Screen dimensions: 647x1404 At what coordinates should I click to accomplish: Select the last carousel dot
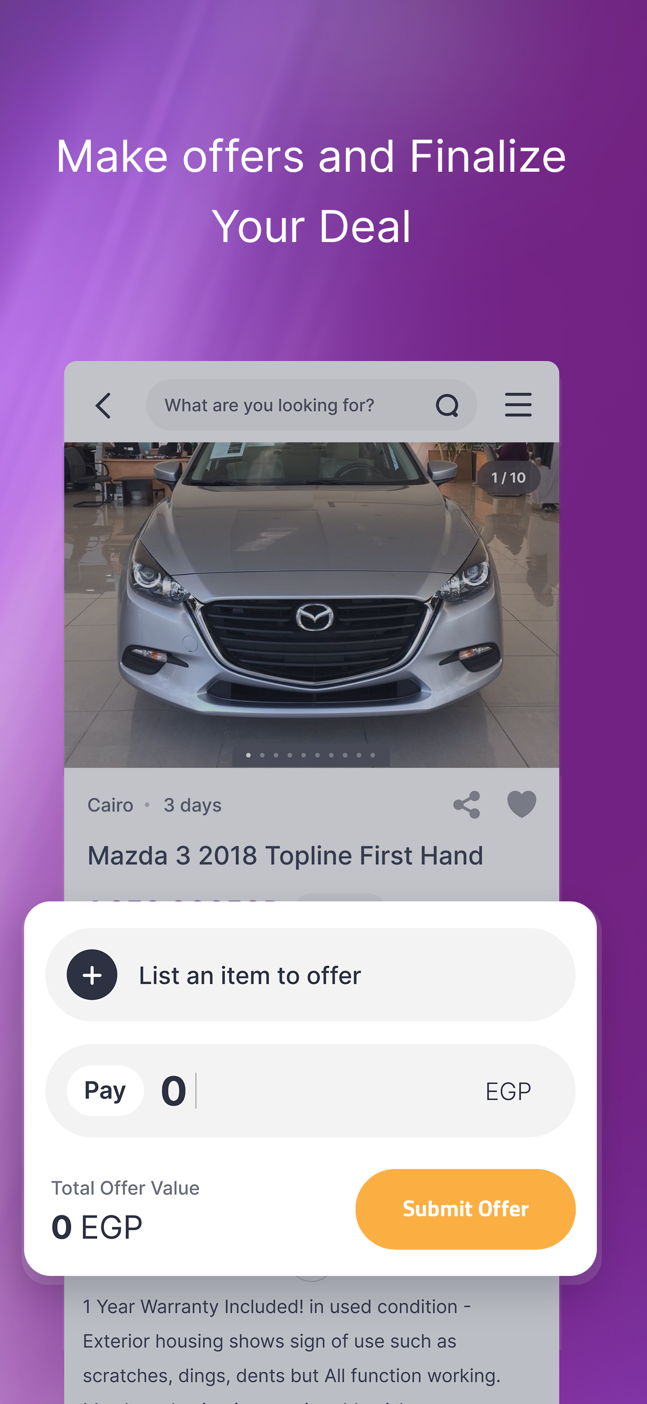pyautogui.click(x=373, y=755)
